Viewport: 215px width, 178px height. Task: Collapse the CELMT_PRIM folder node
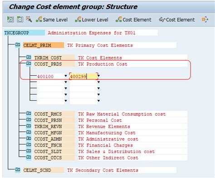pos(18,45)
